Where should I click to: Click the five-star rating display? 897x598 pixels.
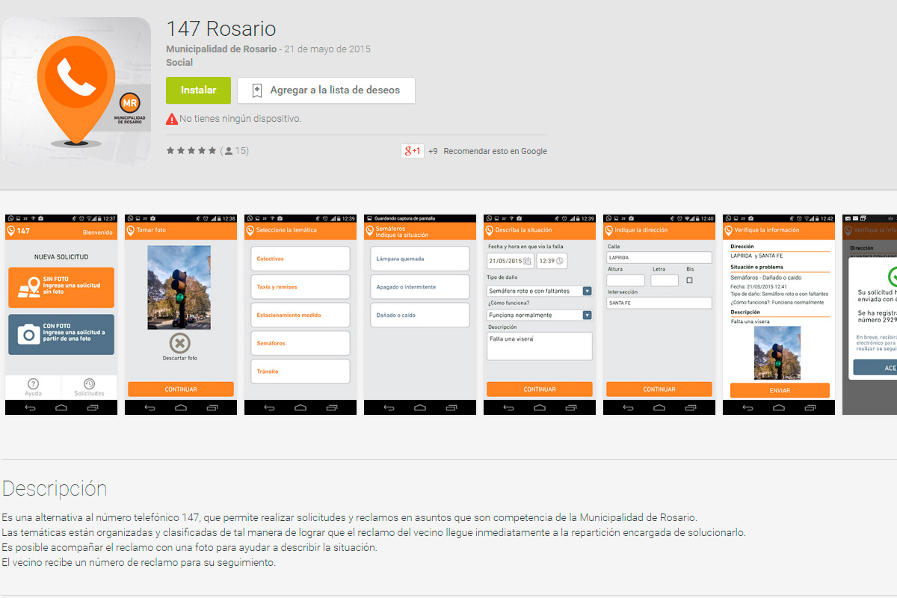tap(191, 150)
